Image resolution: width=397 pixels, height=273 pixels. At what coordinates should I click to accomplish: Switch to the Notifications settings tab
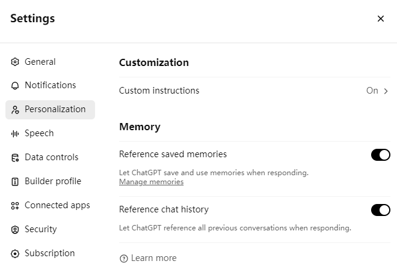50,85
